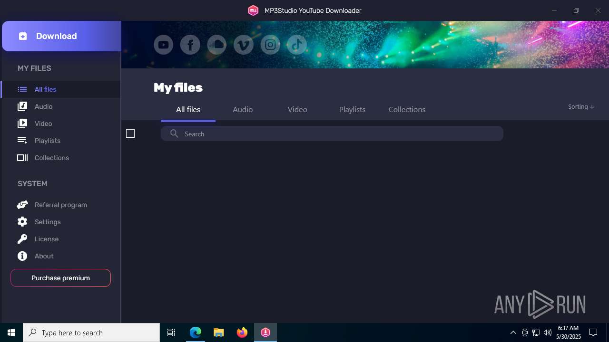Open Collections in the sidebar

click(x=61, y=158)
